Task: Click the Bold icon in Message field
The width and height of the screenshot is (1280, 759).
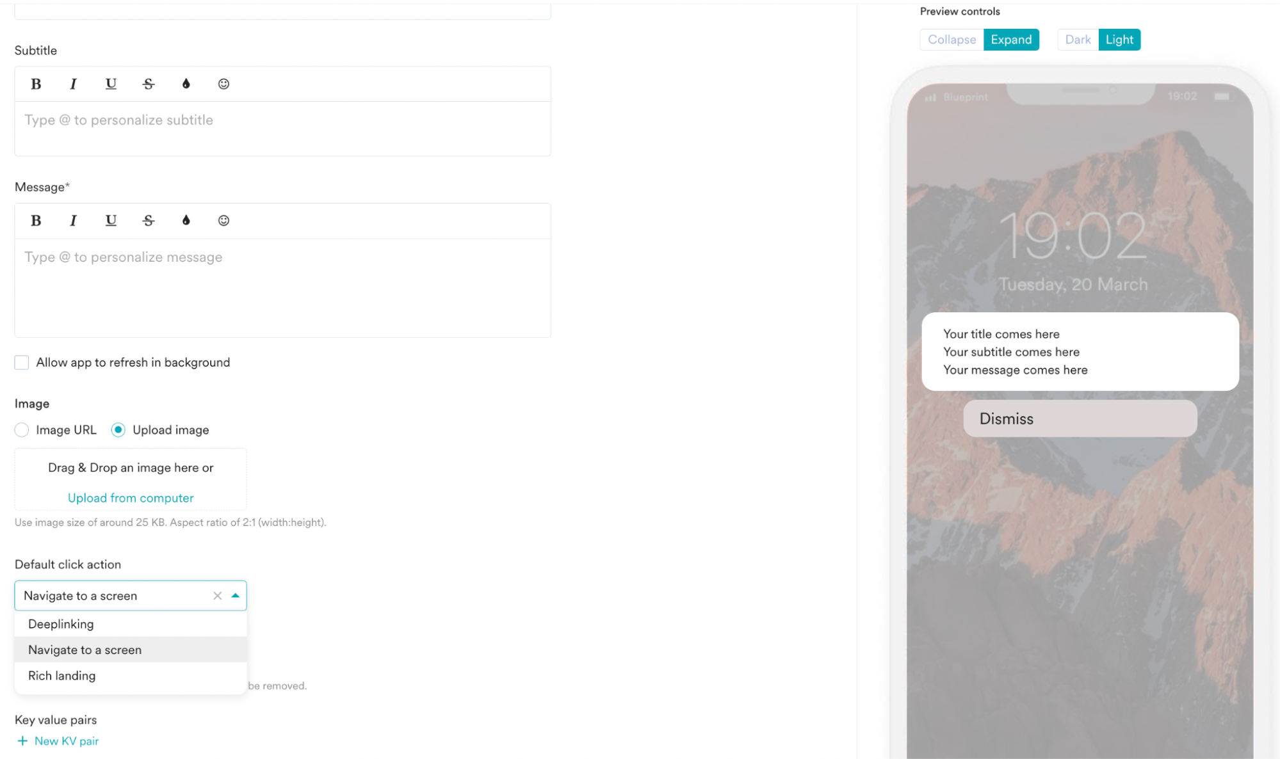Action: pyautogui.click(x=36, y=221)
